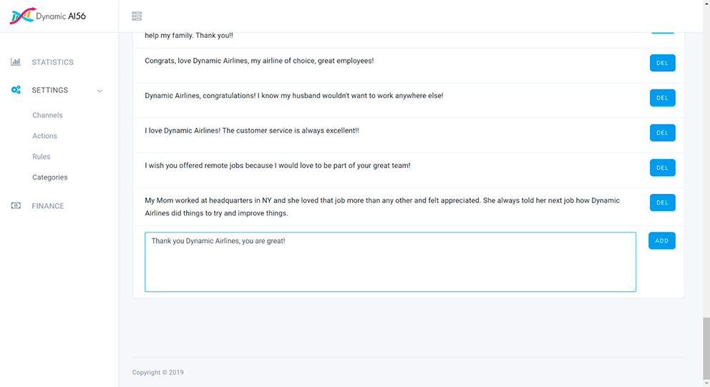Image resolution: width=710 pixels, height=387 pixels.
Task: Go to Channels settings page
Action: click(x=47, y=115)
